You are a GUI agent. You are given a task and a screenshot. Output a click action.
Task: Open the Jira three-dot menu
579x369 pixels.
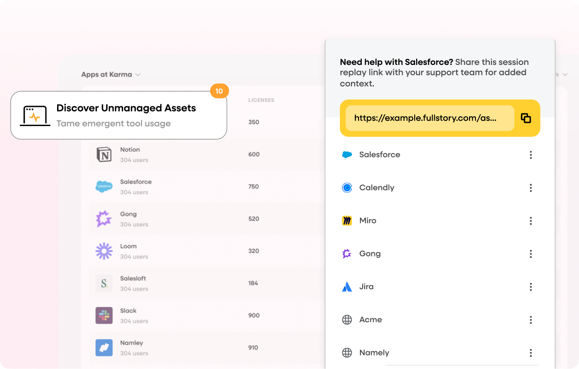[531, 287]
